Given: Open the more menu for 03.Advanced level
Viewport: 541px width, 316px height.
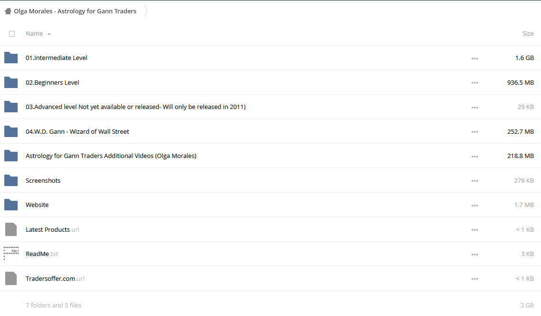Looking at the screenshot, I should (x=475, y=108).
